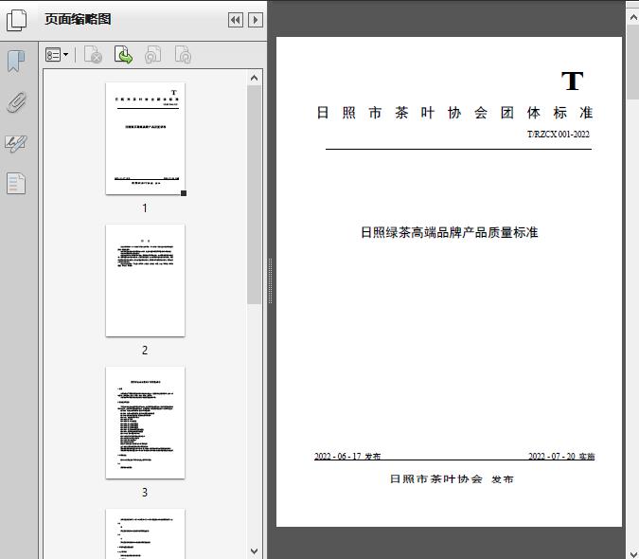Expand the panel with right-arrow button

pyautogui.click(x=256, y=20)
